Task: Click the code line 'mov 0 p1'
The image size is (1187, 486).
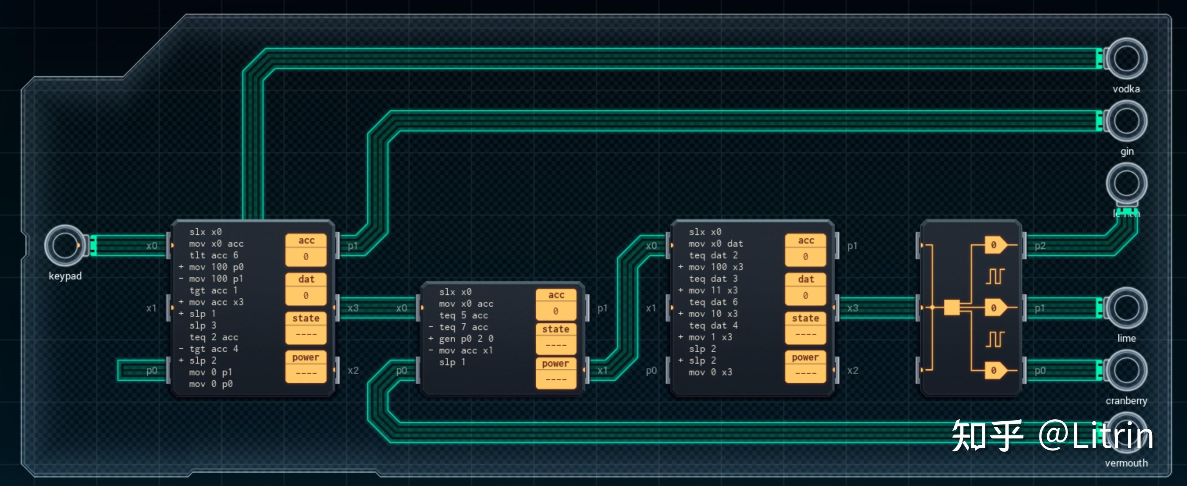Action: pyautogui.click(x=210, y=372)
